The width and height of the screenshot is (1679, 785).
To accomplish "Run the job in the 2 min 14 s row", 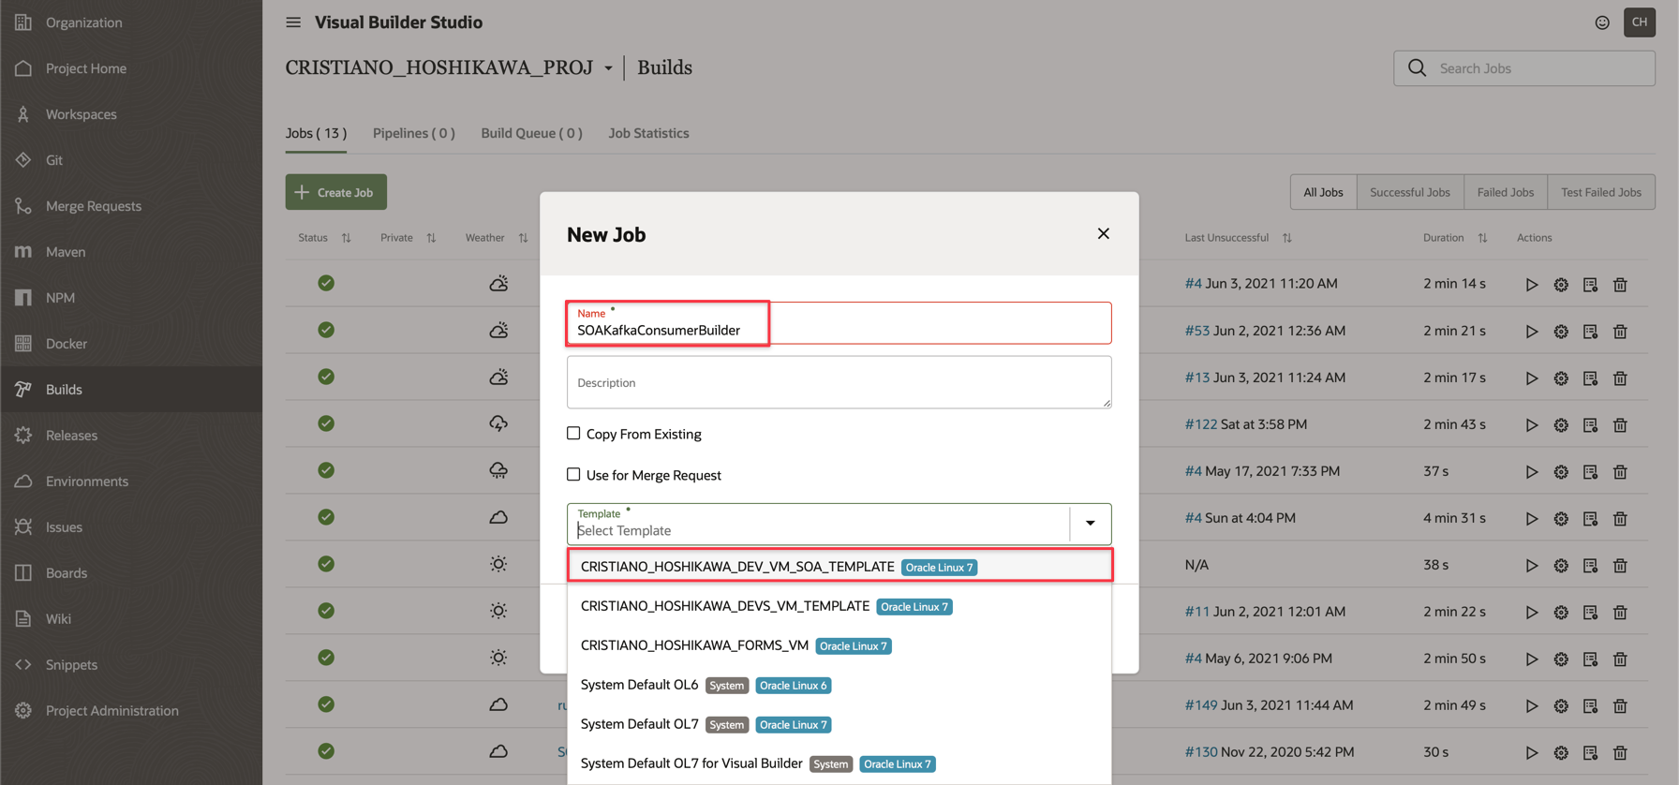I will pyautogui.click(x=1532, y=285).
